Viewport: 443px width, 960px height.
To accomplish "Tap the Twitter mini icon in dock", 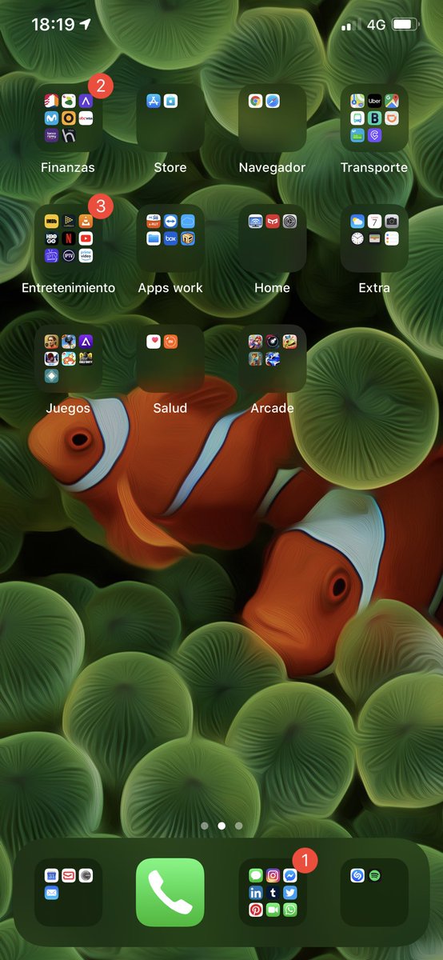I will 289,893.
